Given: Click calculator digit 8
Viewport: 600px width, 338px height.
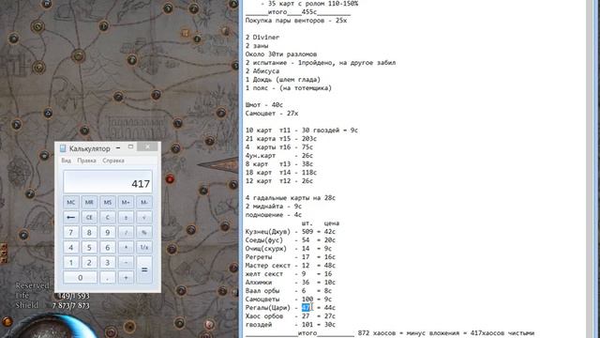Looking at the screenshot, I should pos(89,232).
